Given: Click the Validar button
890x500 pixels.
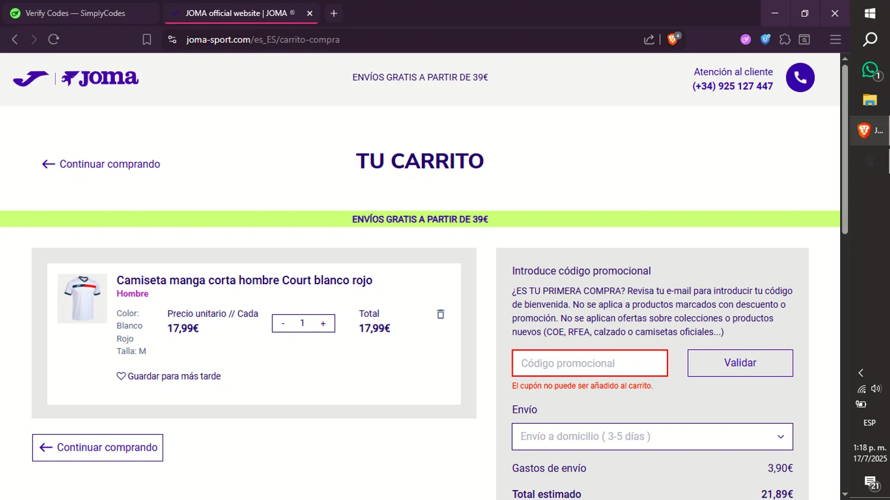Looking at the screenshot, I should [x=740, y=363].
